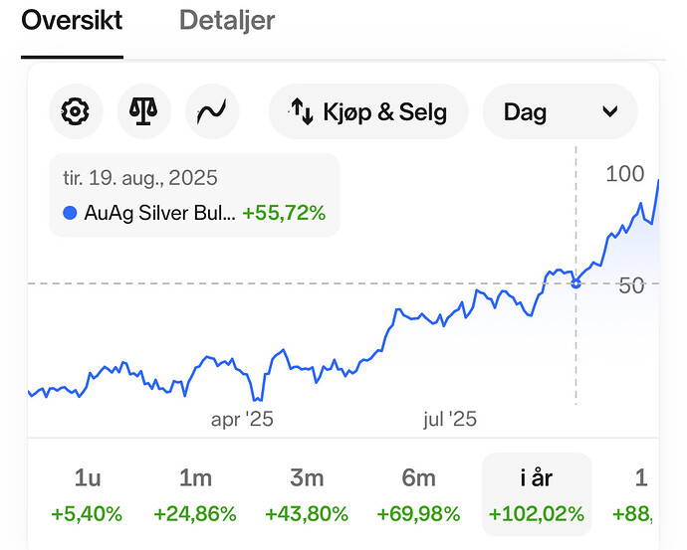Click the apr '25 axis label

coord(242,419)
